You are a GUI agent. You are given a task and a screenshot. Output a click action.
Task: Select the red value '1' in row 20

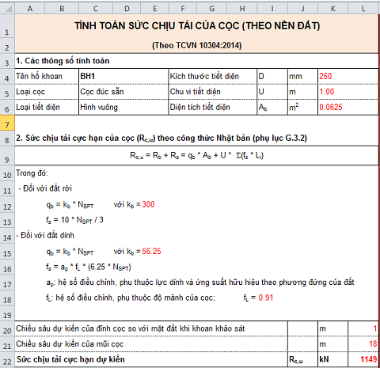363,328
